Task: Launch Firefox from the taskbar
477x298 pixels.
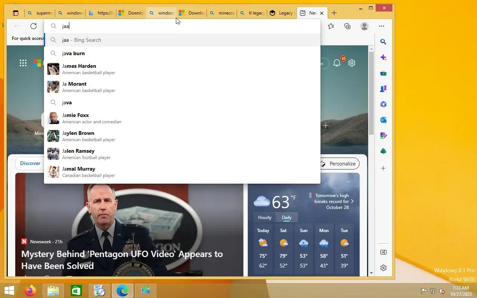Action: (30, 291)
